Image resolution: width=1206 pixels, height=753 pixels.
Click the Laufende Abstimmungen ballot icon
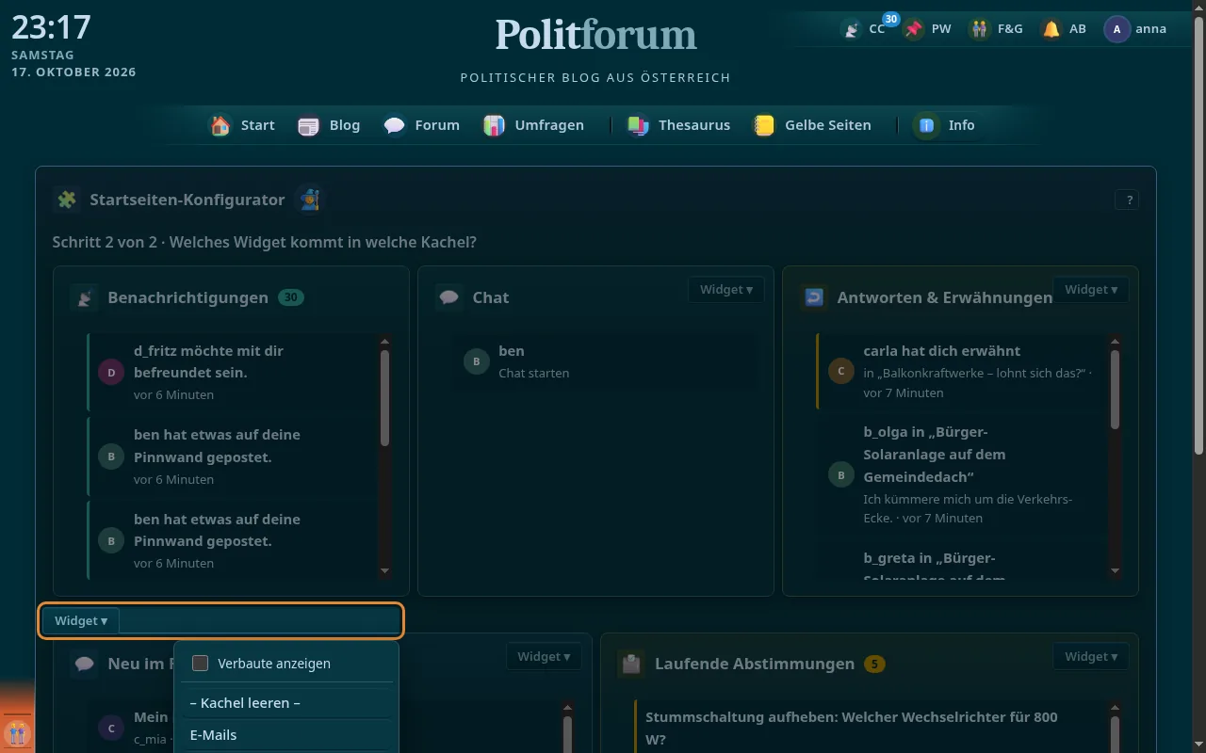pyautogui.click(x=632, y=665)
